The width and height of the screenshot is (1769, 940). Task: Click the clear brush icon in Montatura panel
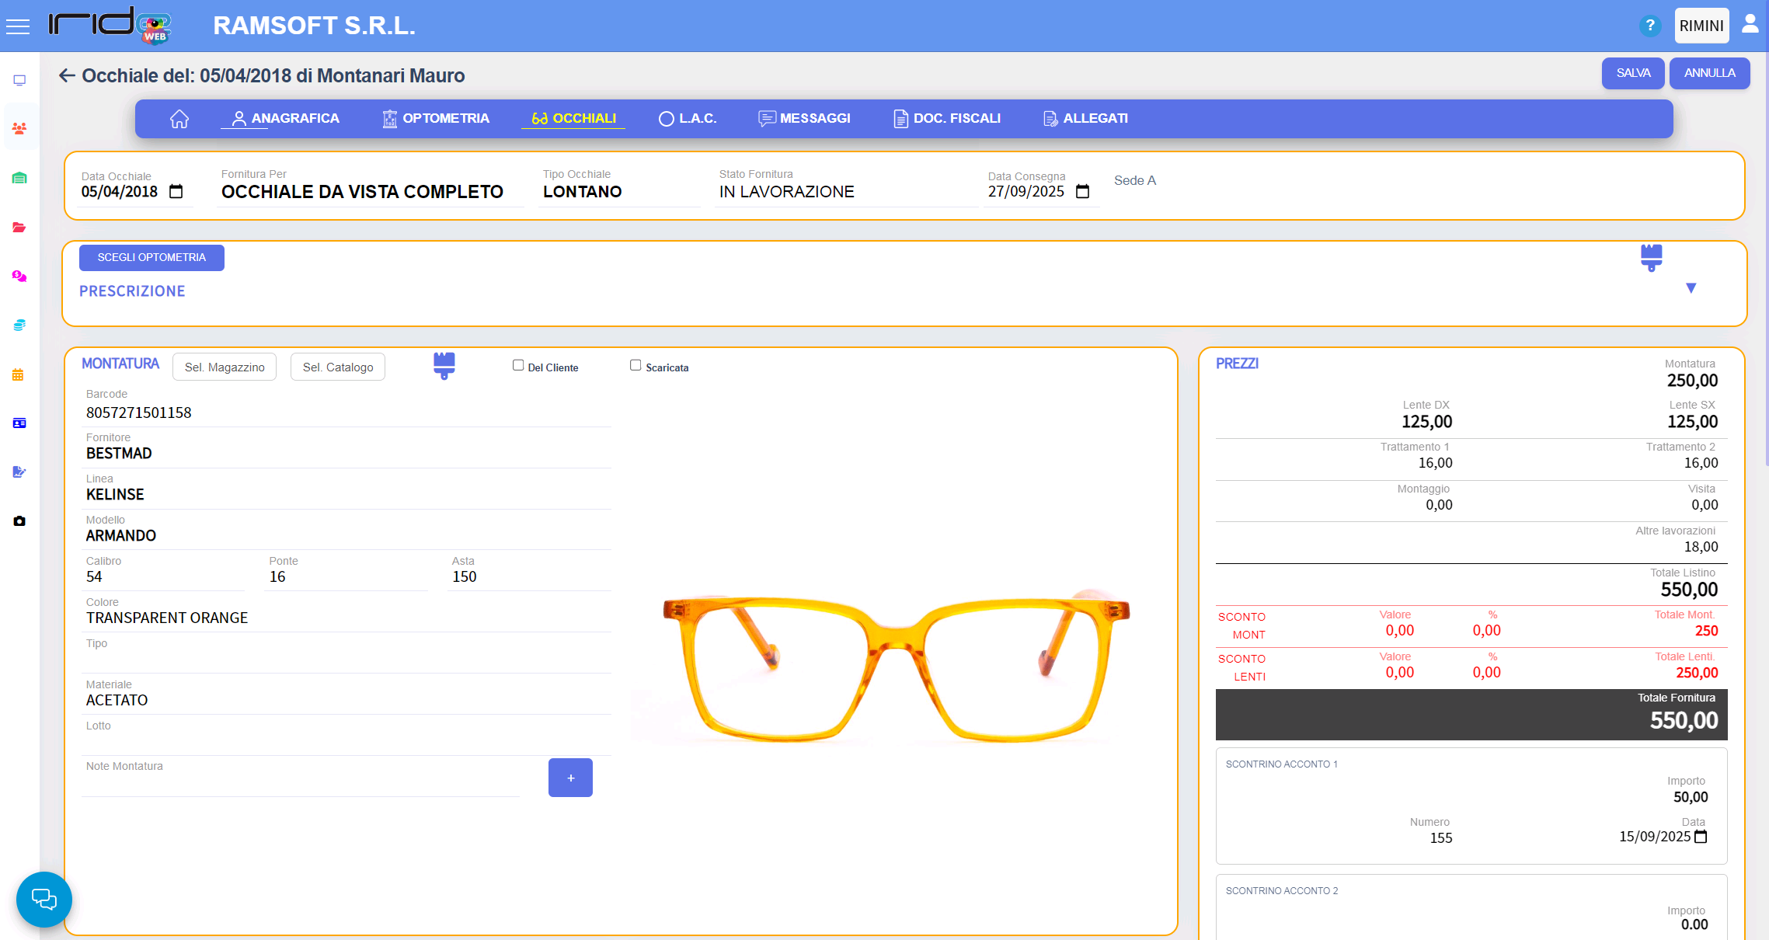[x=444, y=365]
